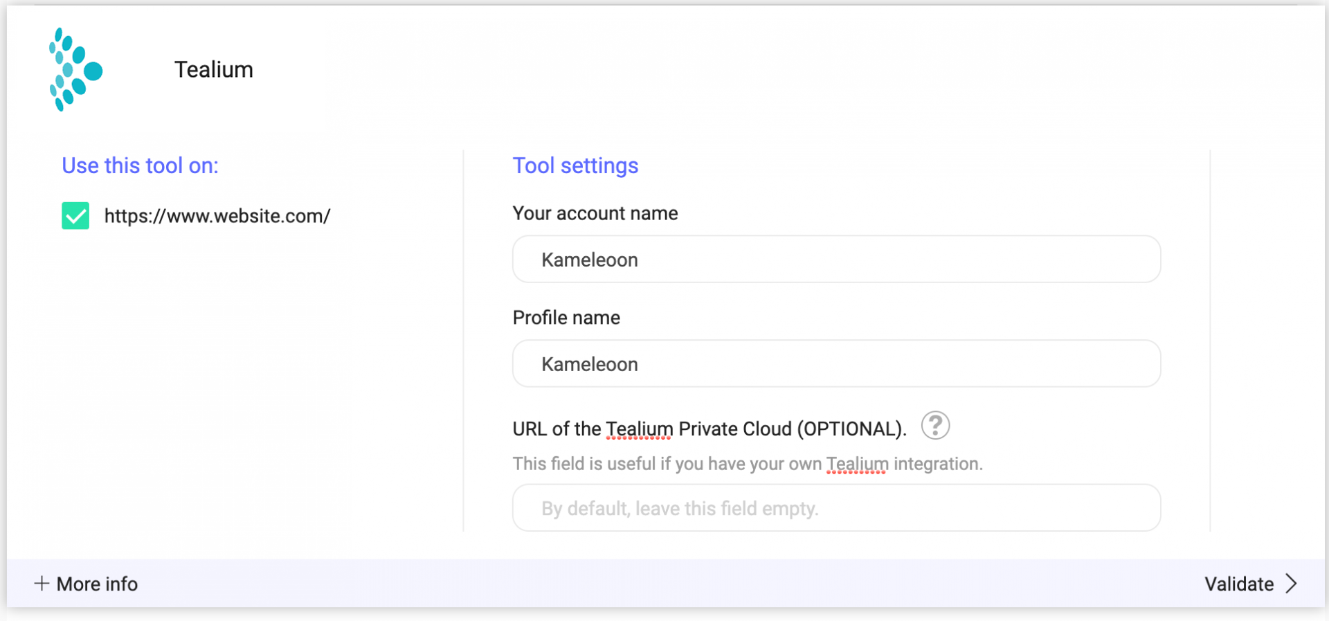Click the URL of the Tealium Private Cloud label

(x=709, y=429)
